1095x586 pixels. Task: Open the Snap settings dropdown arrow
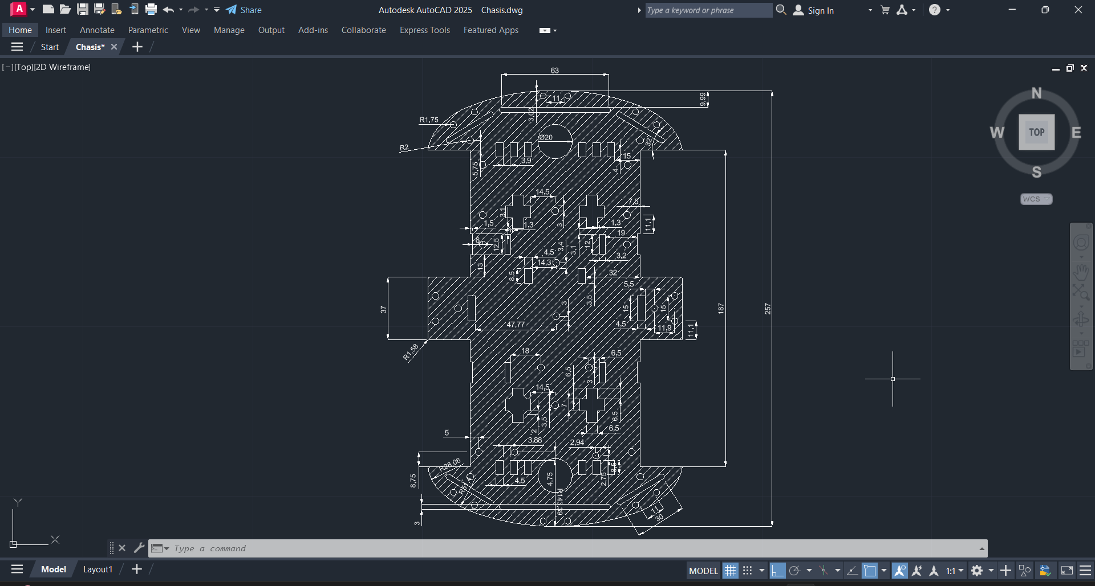click(x=762, y=570)
